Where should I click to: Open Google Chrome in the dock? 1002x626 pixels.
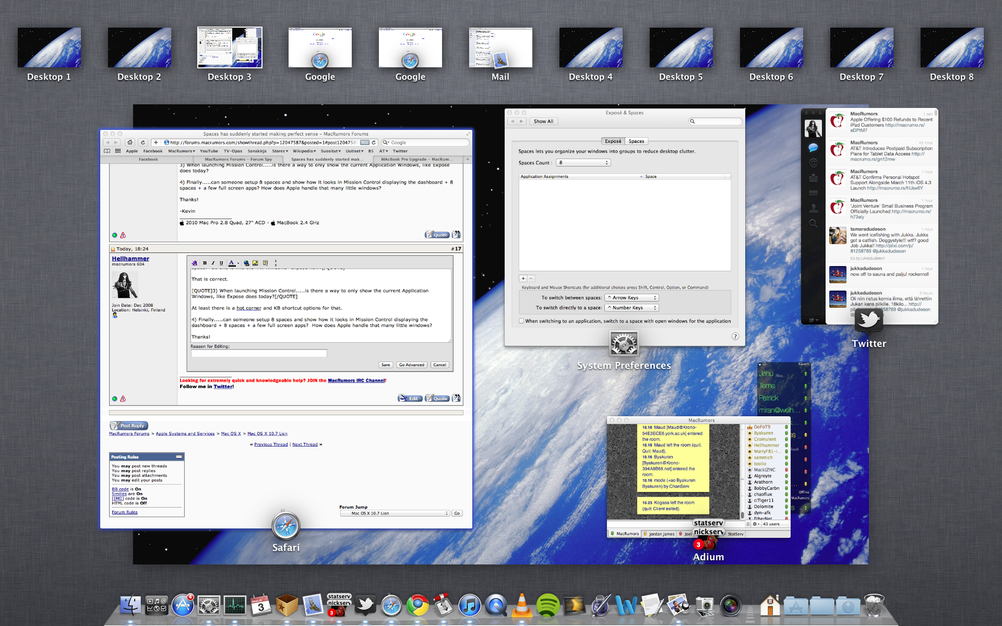[417, 606]
